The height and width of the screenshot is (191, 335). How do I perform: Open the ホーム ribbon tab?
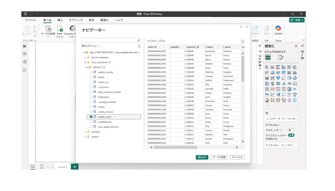coord(47,20)
